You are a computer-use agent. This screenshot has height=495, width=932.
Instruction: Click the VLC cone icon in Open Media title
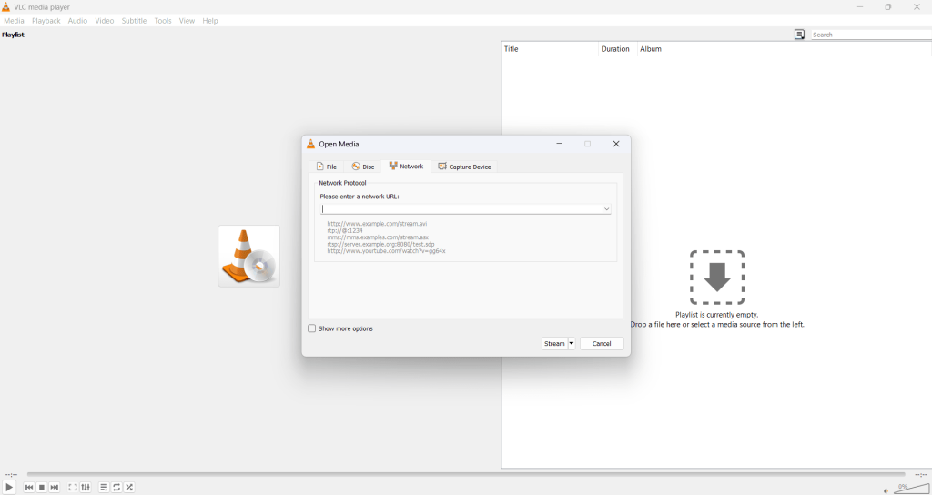pos(310,144)
